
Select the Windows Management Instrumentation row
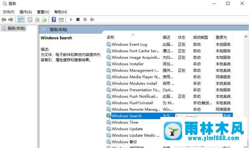coord(169,71)
